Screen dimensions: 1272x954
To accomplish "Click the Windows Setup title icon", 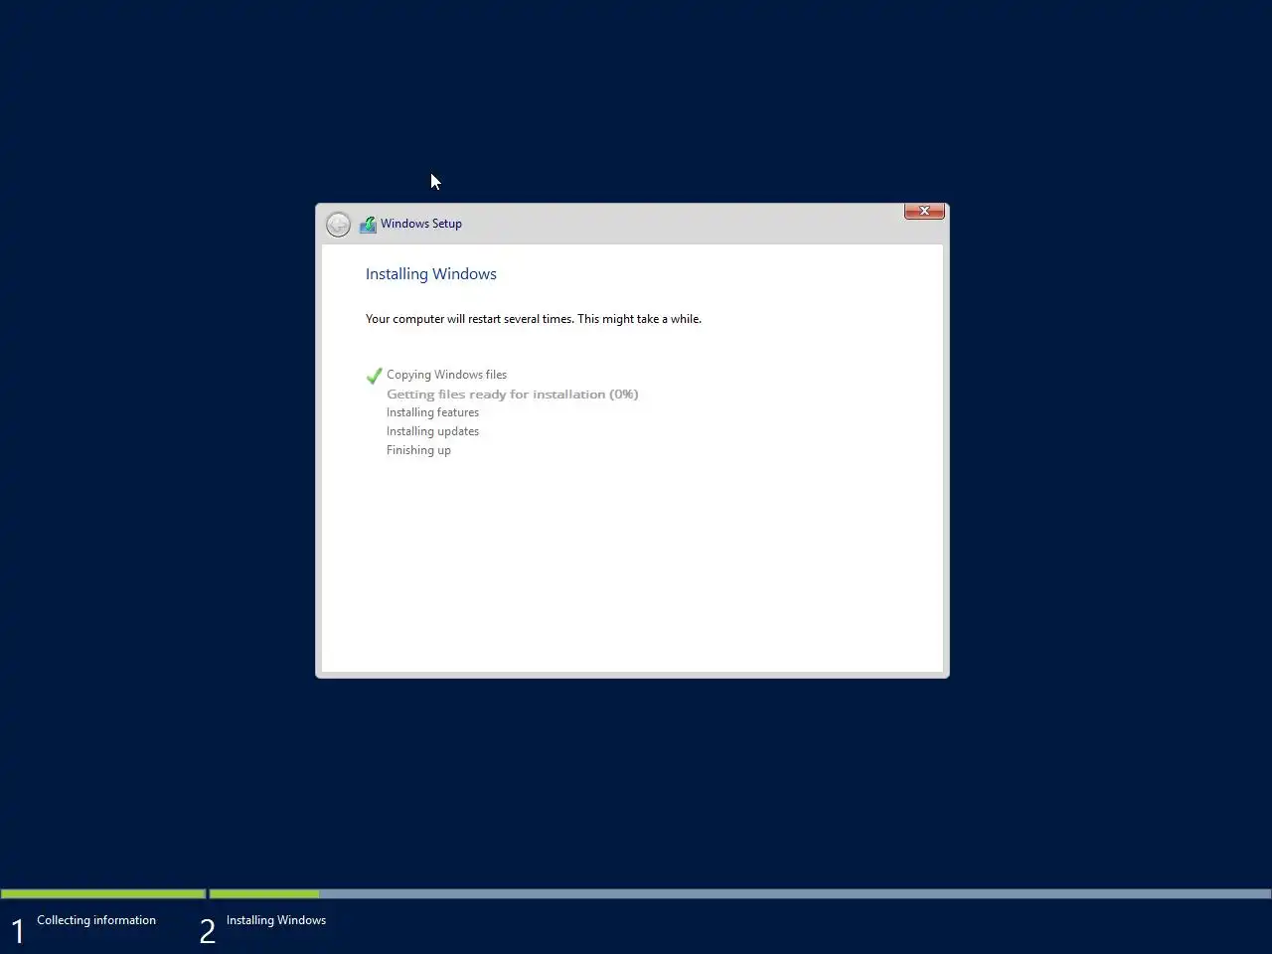I will coord(368,224).
